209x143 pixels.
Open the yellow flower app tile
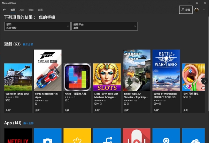(77, 136)
